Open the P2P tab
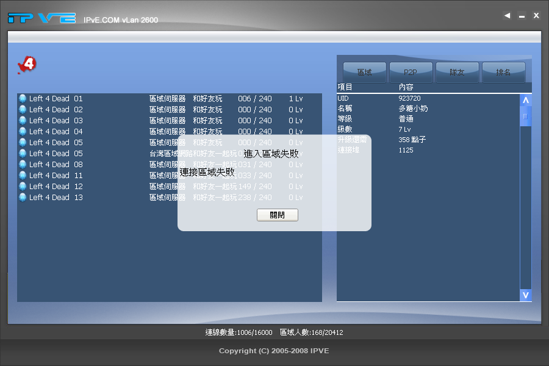Screen dimensions: 549x366 (x=411, y=71)
